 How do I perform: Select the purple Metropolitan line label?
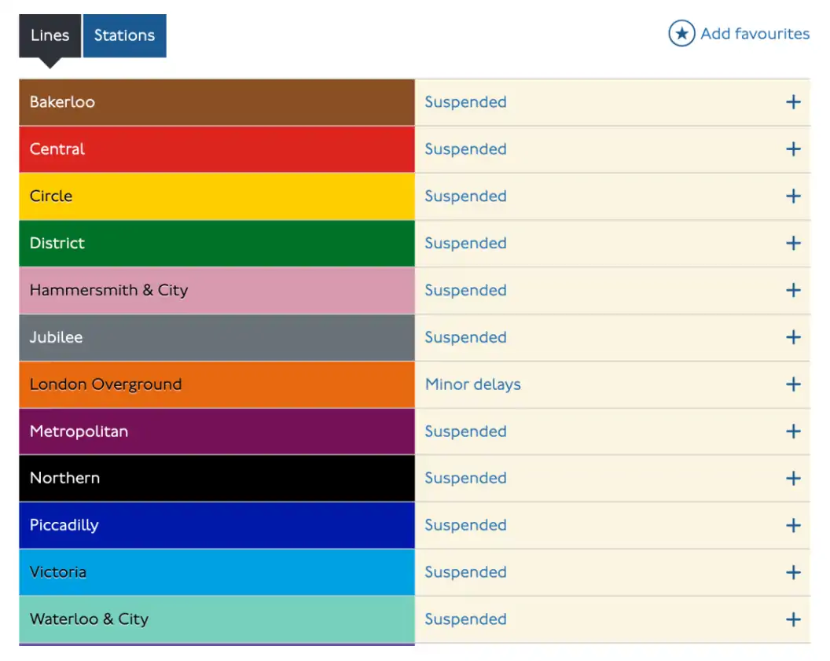point(217,431)
